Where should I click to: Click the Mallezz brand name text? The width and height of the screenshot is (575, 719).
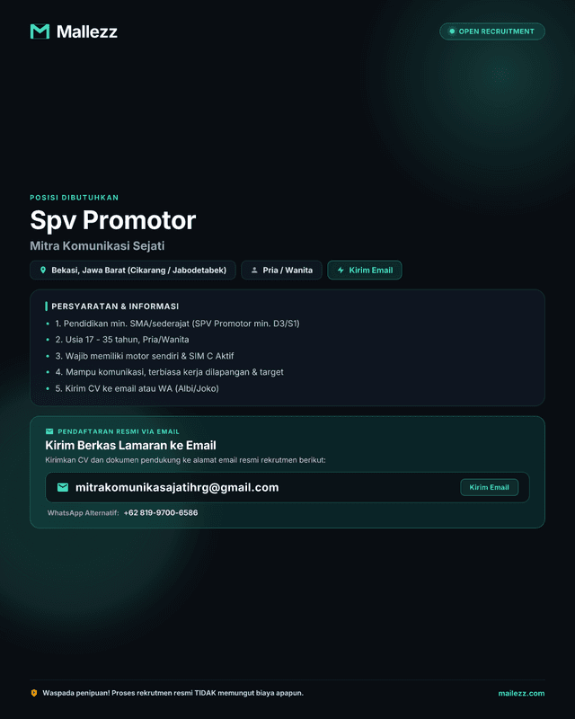(x=86, y=31)
